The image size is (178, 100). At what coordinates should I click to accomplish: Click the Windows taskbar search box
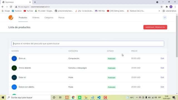point(28,97)
